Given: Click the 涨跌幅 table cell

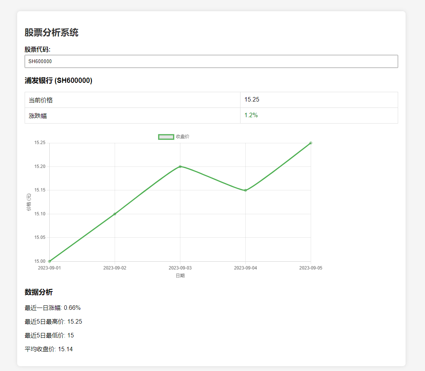Looking at the screenshot, I should tap(133, 116).
